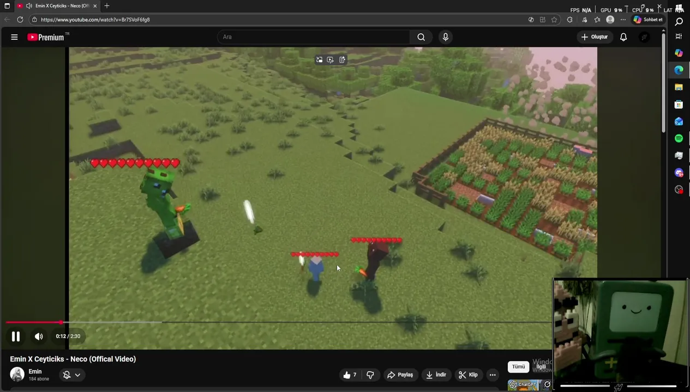View site information lock icon
690x392 pixels.
click(34, 20)
